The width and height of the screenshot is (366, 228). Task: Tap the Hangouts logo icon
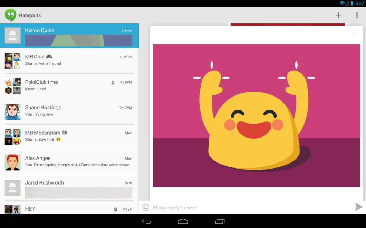10,15
